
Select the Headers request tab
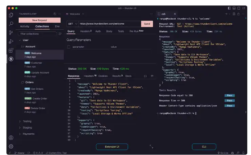tap(85, 31)
